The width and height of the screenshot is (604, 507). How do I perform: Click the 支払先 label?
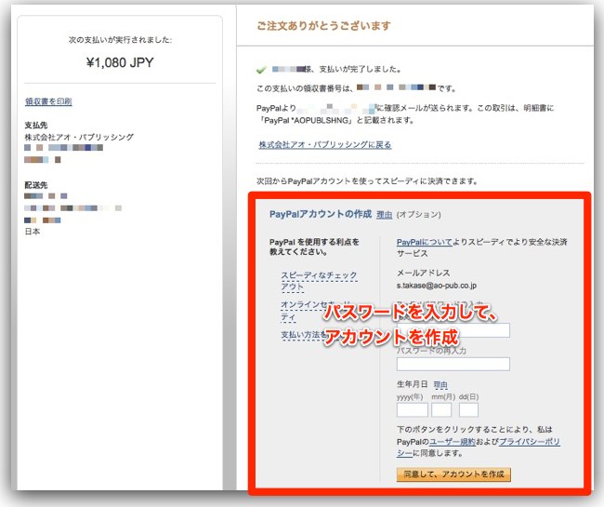pos(36,125)
